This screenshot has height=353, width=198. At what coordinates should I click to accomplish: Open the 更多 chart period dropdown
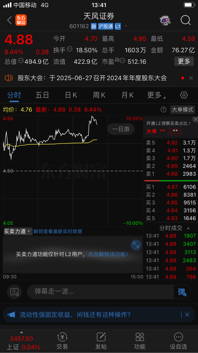[156, 95]
